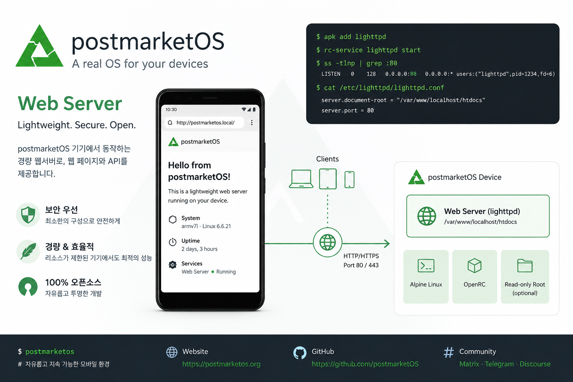
Task: Click the phone status bar battery icon
Action: tap(254, 110)
